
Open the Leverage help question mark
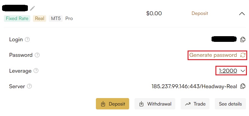coord(36,71)
